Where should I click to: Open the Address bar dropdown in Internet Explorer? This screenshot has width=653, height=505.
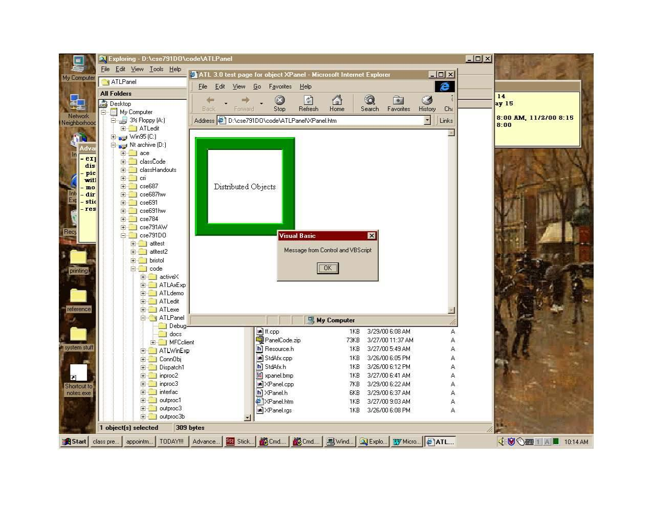(x=427, y=120)
